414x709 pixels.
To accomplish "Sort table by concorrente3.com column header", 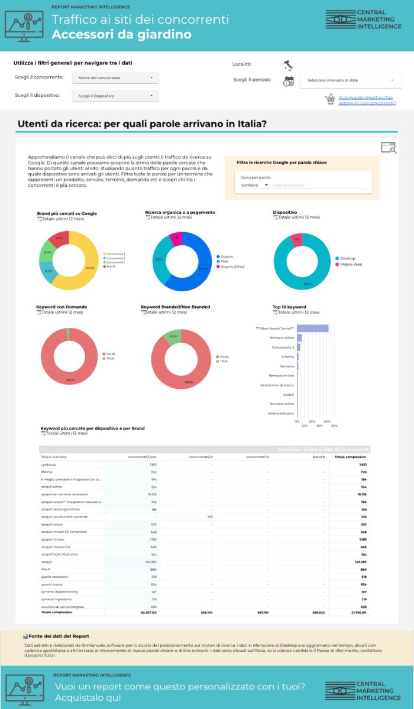I will pos(143,457).
